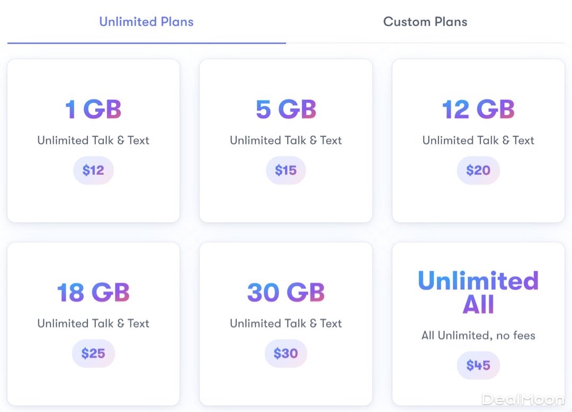The width and height of the screenshot is (572, 412).
Task: Select the 30 GB plan heading
Action: [x=285, y=292]
